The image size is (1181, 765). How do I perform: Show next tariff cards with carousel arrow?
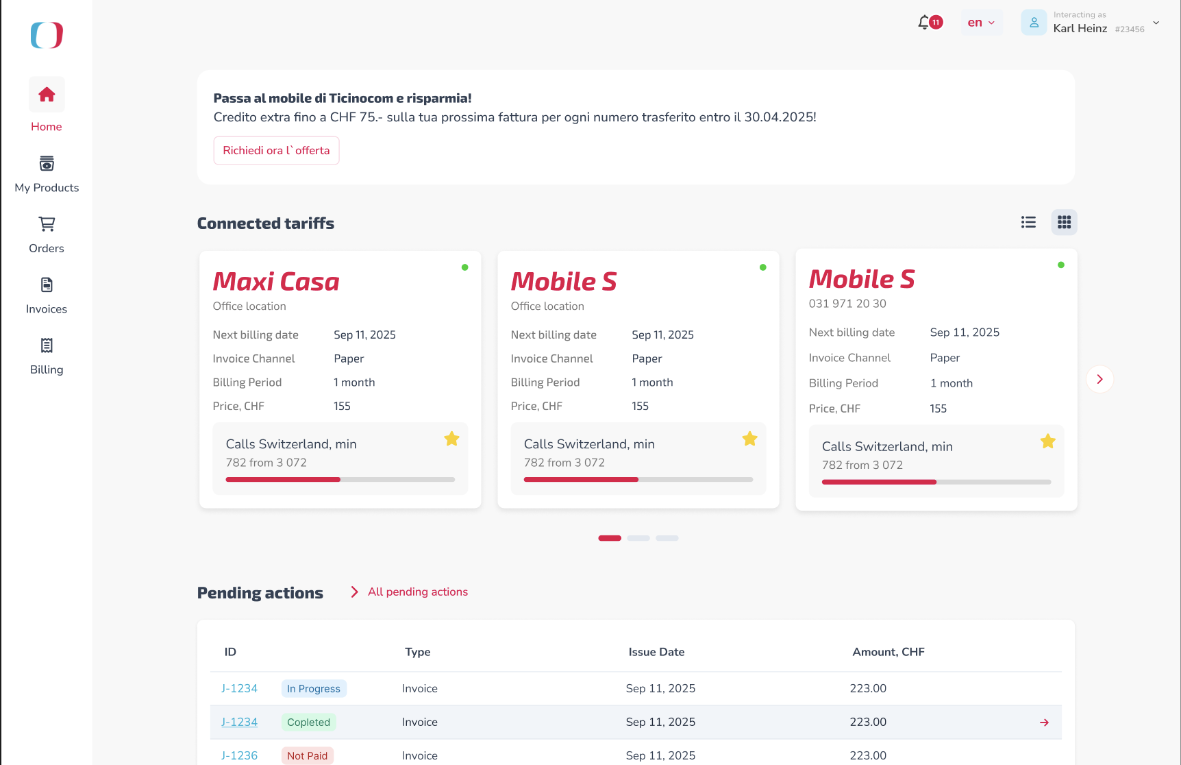1099,379
